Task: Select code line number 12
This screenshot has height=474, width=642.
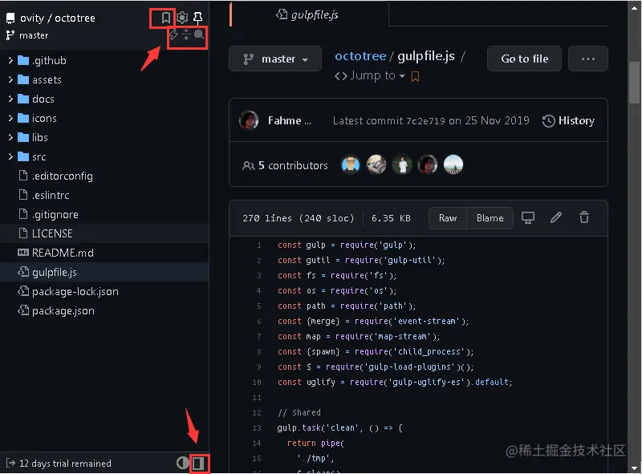Action: pyautogui.click(x=257, y=412)
